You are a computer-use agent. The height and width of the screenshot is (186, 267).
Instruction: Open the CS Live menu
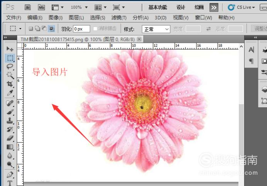(241, 7)
